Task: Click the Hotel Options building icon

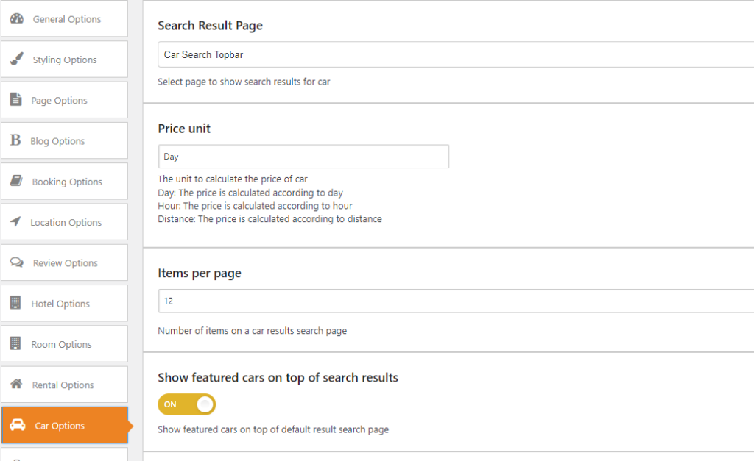Action: click(15, 303)
